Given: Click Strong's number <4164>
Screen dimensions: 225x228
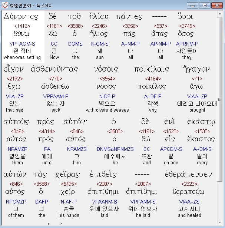Looking at the screenshot, I should pyautogui.click(x=153, y=79).
